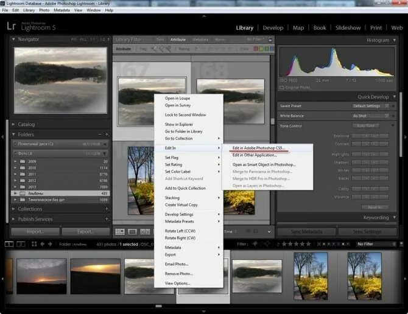Viewport: 408px width, 314px height.
Task: Click the Export button
Action: (86, 231)
